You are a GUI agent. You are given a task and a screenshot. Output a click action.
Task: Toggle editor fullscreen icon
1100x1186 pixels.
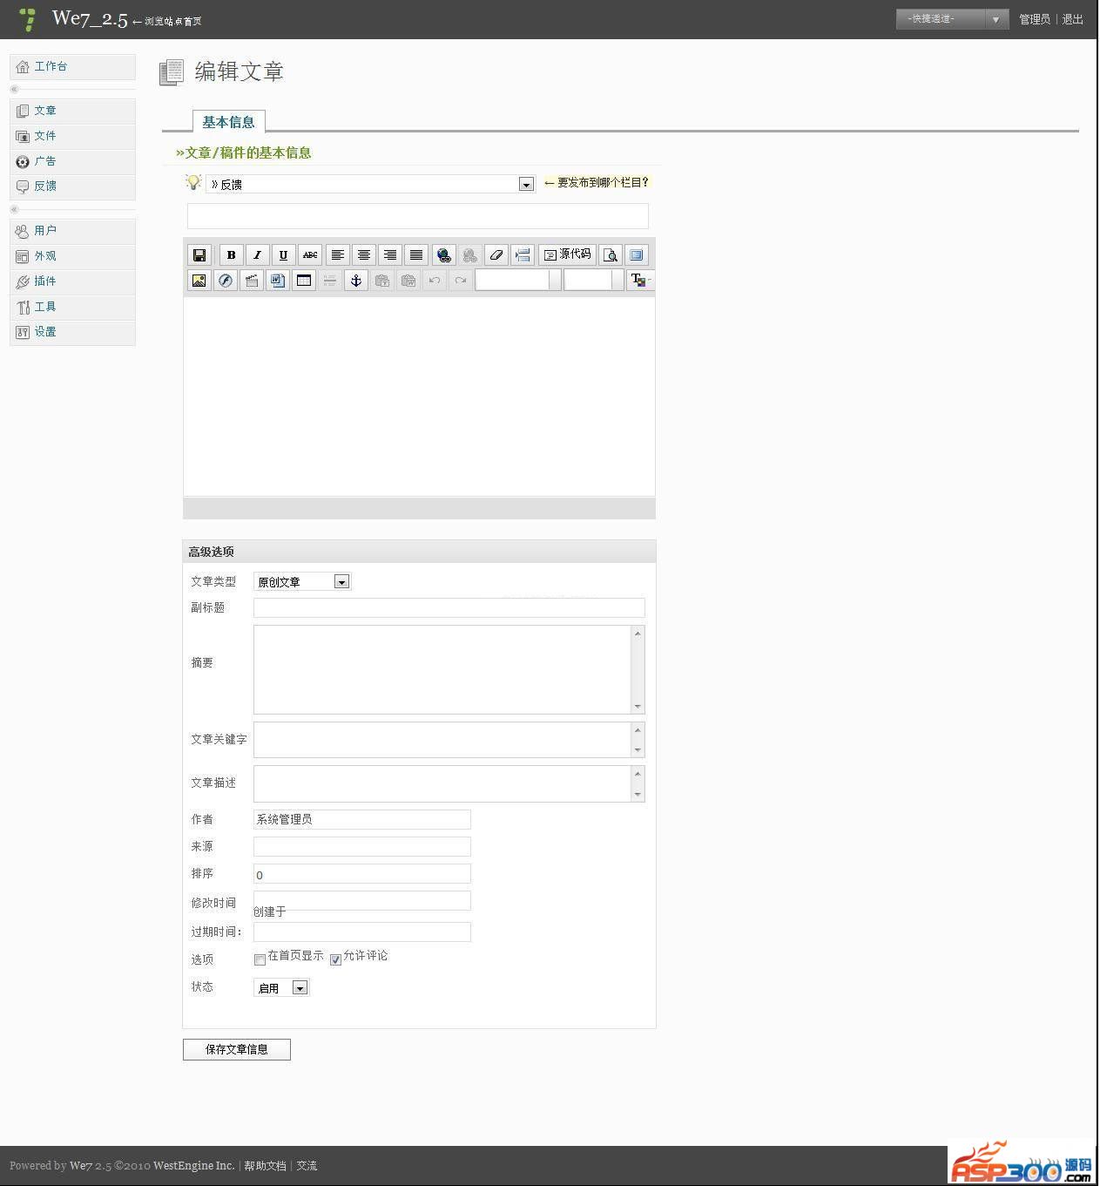click(637, 254)
